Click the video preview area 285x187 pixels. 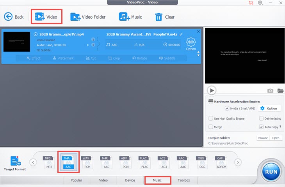[245, 55]
